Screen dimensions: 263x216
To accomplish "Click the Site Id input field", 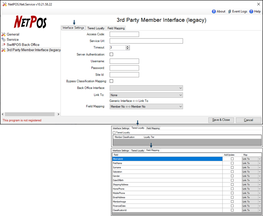I will [124, 75].
